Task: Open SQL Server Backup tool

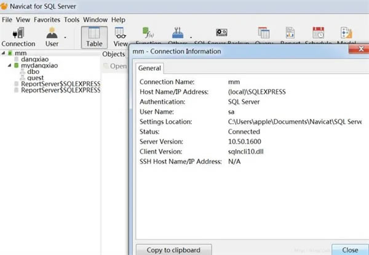Action: click(221, 35)
